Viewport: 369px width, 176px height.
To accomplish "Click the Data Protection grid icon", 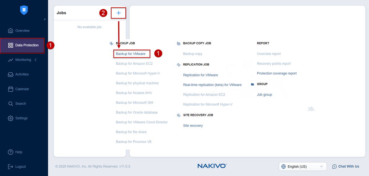I will [10, 45].
